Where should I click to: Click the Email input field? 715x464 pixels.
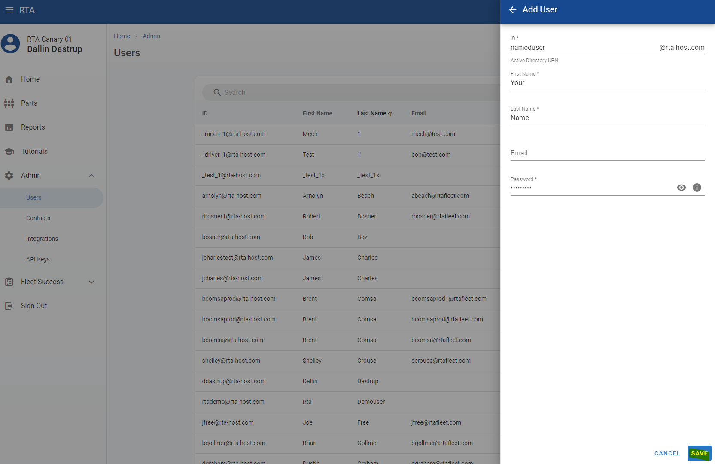[x=607, y=153]
